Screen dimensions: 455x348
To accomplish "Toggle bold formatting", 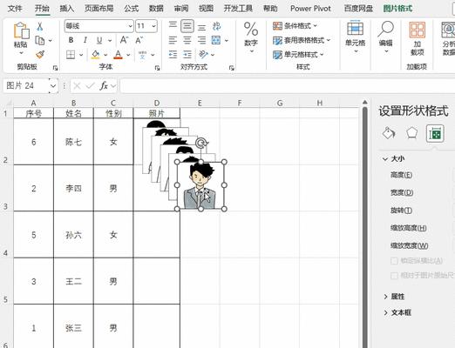I will pyautogui.click(x=71, y=40).
